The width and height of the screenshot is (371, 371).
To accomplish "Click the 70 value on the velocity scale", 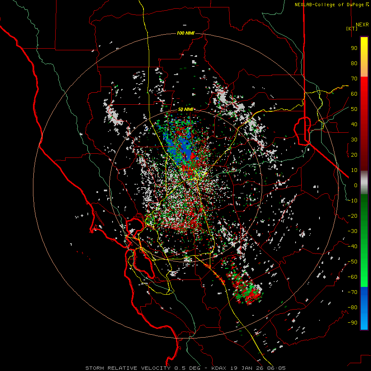I will 354,79.
